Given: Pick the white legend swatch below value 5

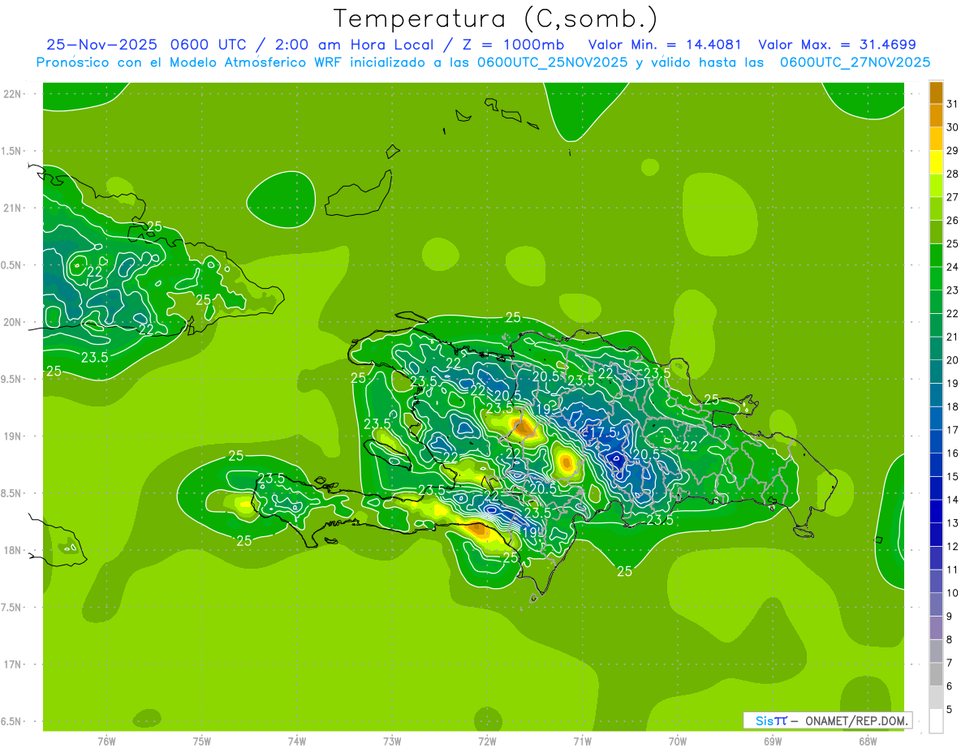Looking at the screenshot, I should pyautogui.click(x=936, y=721).
